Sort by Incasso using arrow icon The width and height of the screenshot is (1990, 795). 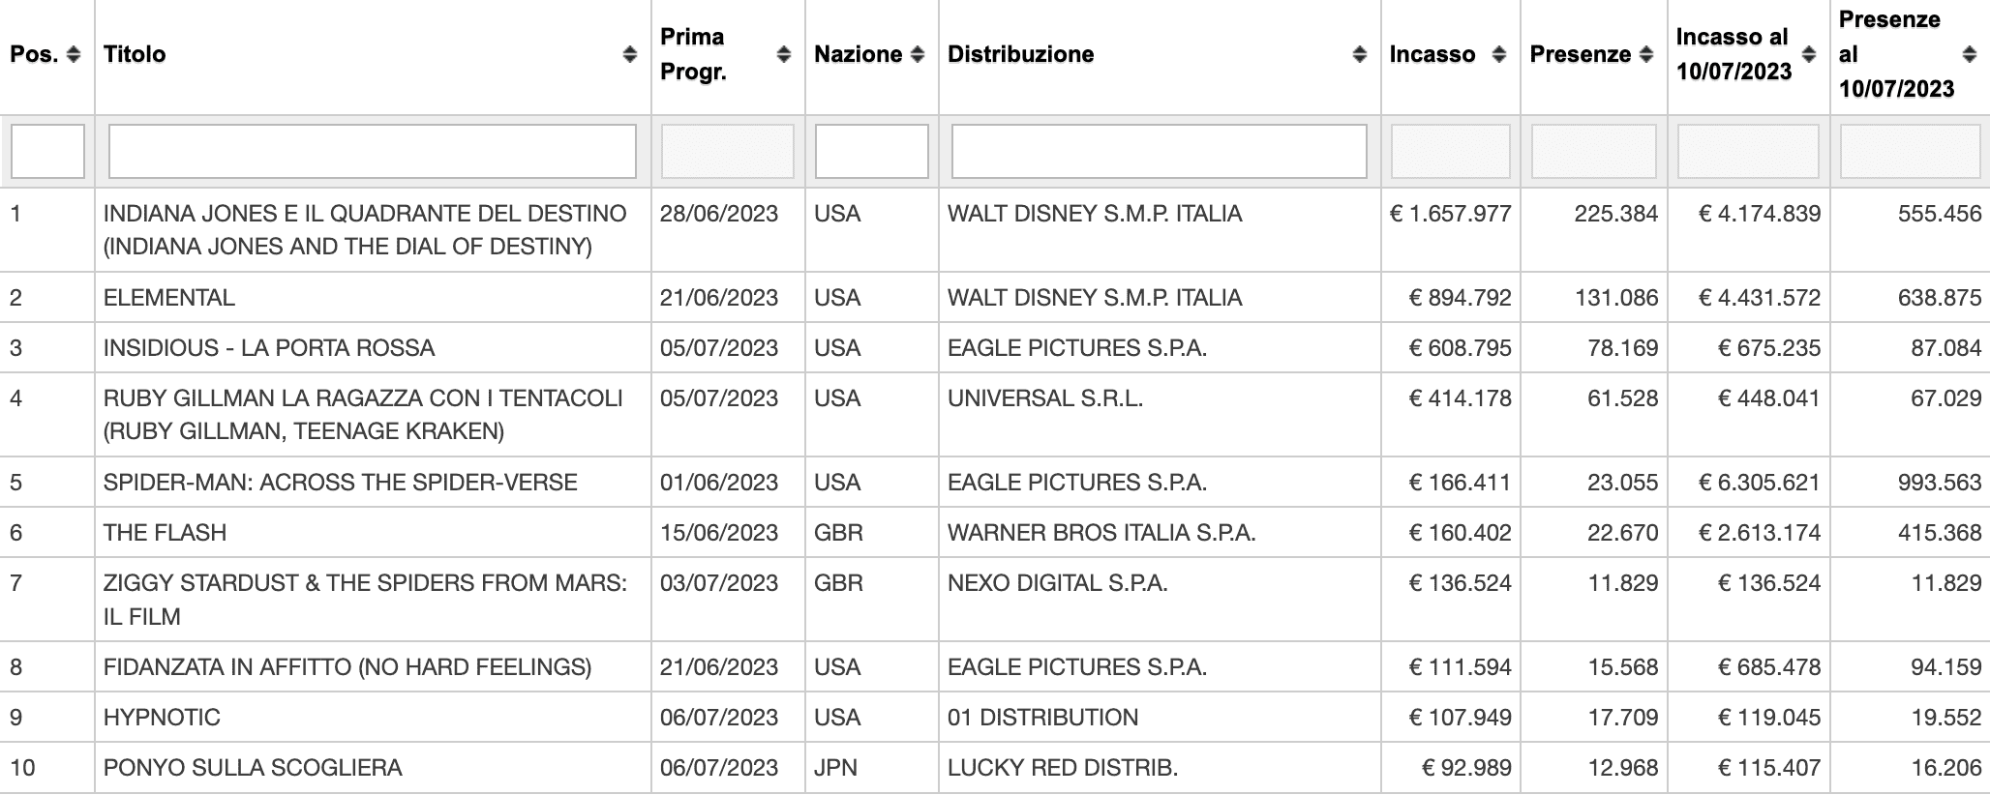coord(1499,55)
